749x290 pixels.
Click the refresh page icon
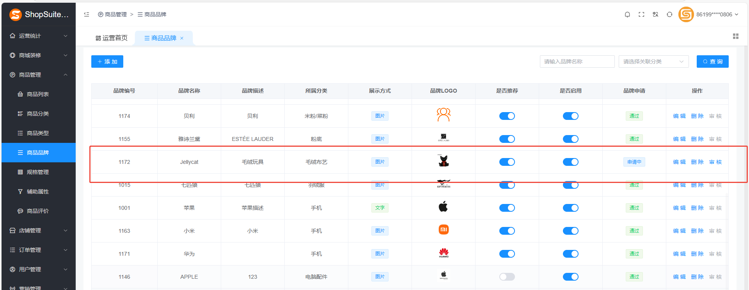click(669, 14)
